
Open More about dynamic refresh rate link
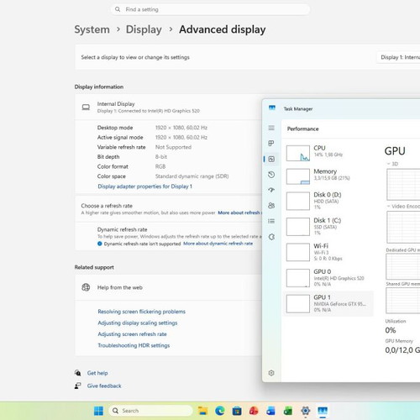[218, 244]
